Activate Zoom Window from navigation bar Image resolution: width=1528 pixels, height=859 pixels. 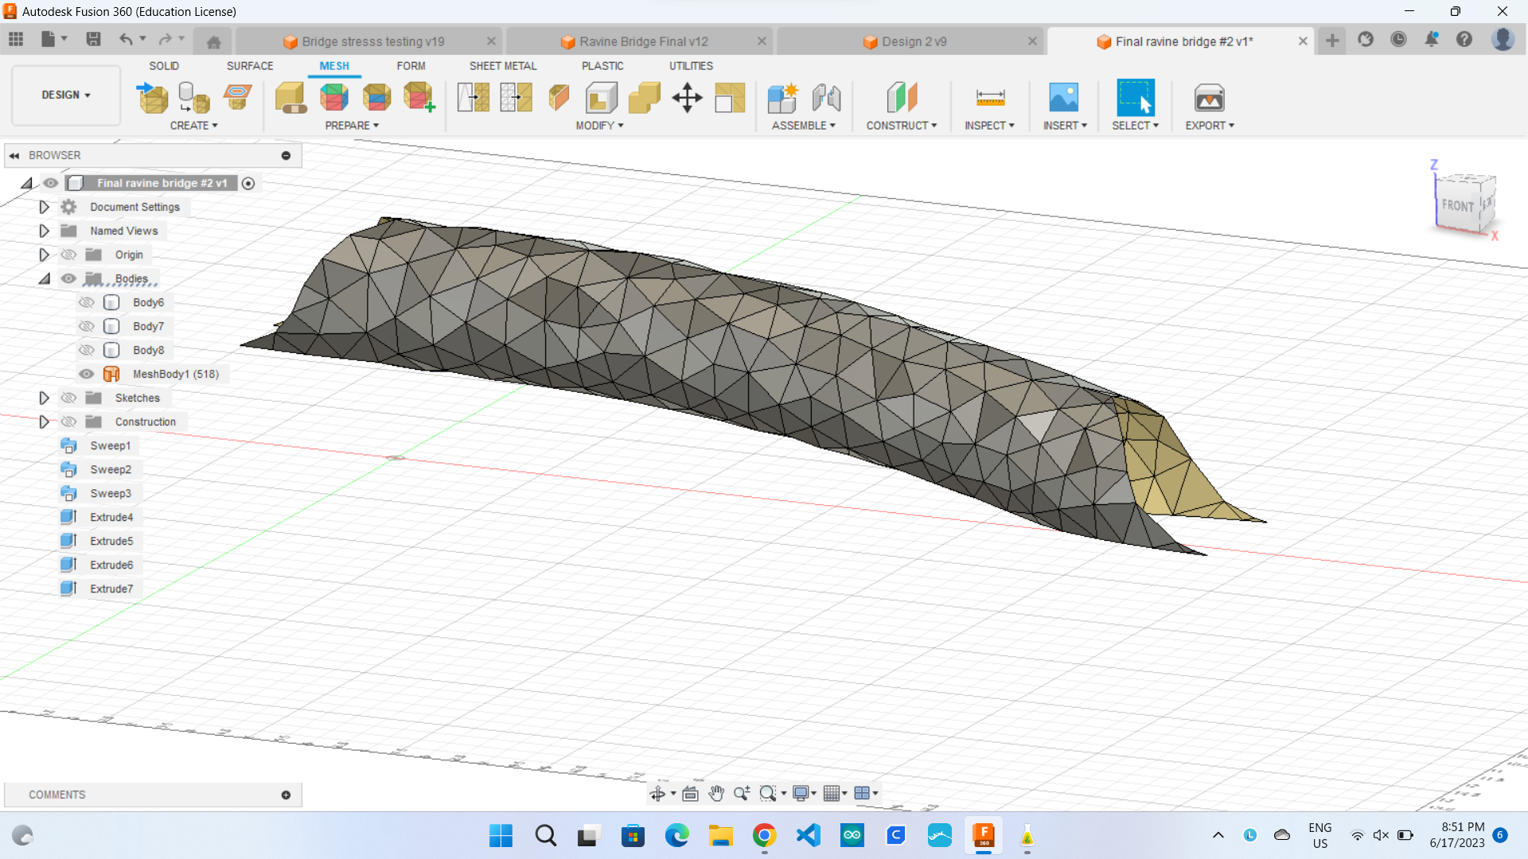(x=769, y=793)
